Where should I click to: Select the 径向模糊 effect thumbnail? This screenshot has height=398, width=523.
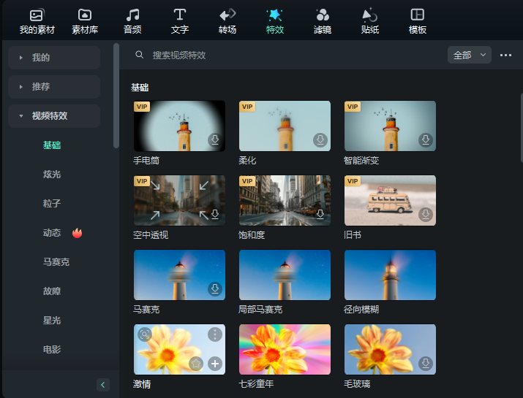[391, 275]
